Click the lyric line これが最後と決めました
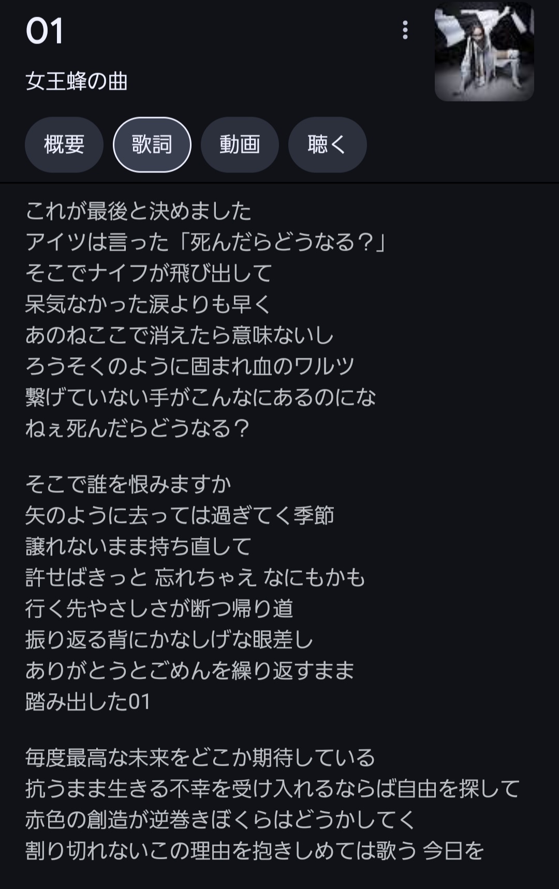 point(138,211)
